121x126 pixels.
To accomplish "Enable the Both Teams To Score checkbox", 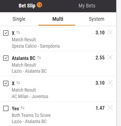I will (x=6, y=108).
